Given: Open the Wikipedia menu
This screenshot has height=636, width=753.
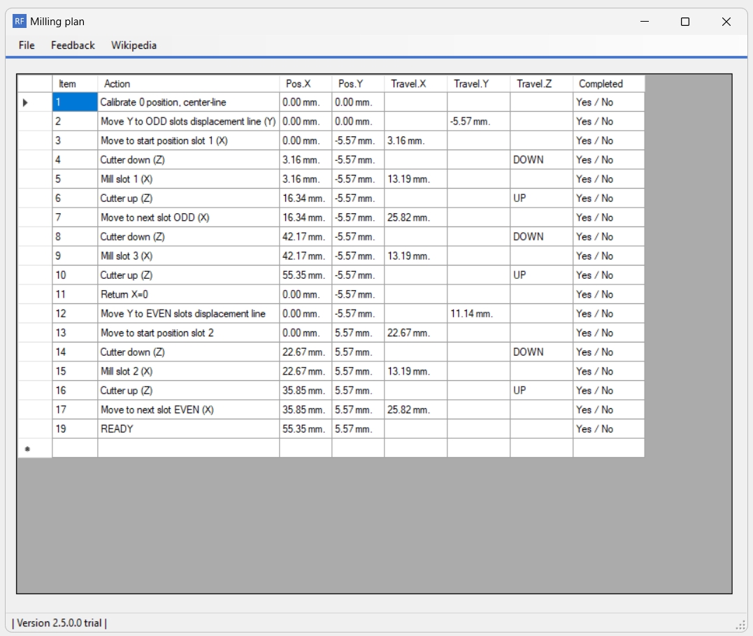Looking at the screenshot, I should (134, 45).
